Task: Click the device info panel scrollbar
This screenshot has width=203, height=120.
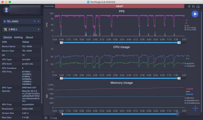Action: click(x=42, y=75)
